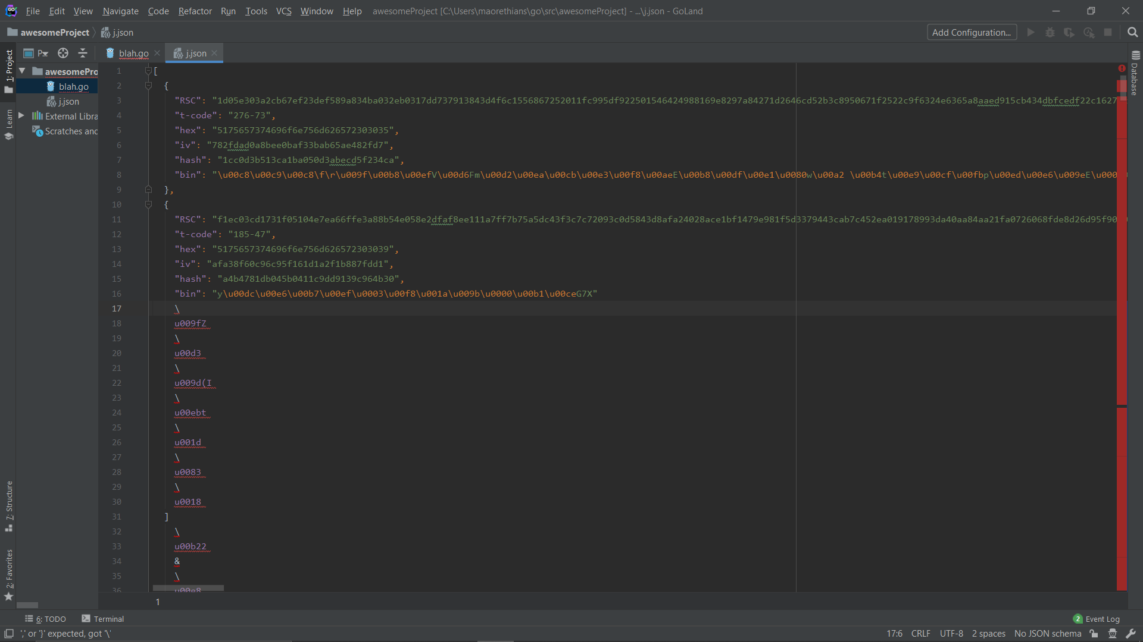Open the Run menu

click(228, 11)
